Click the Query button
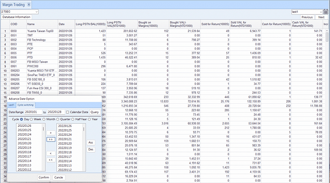The height and width of the screenshot is (183, 330). click(94, 112)
